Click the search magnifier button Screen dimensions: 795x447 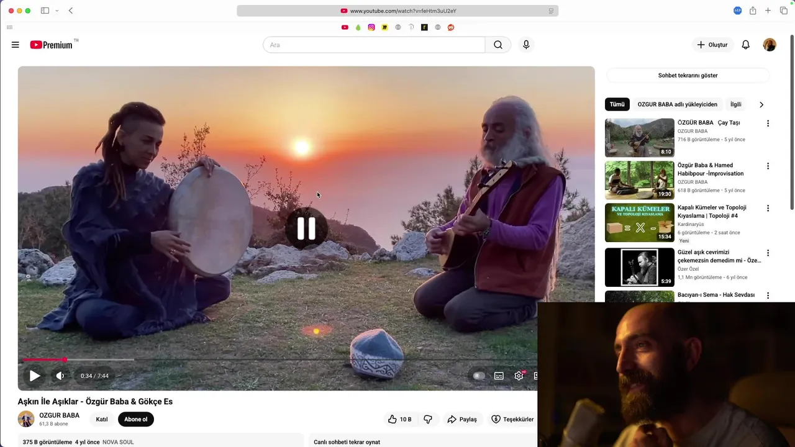(498, 45)
